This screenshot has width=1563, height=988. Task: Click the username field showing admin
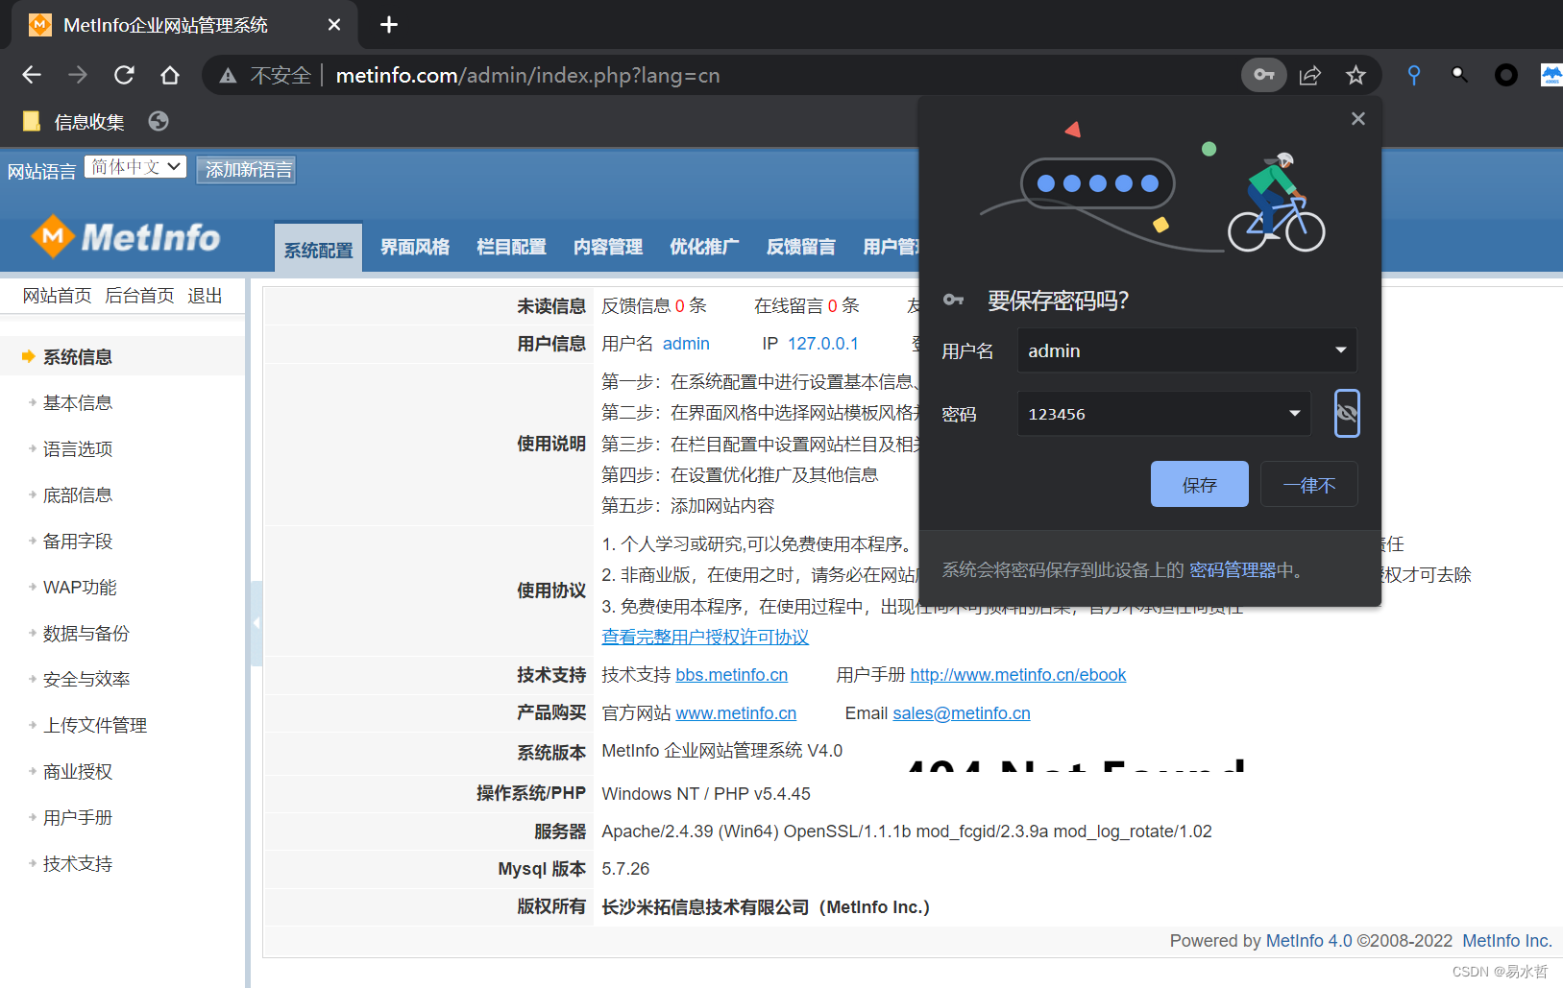[1187, 350]
